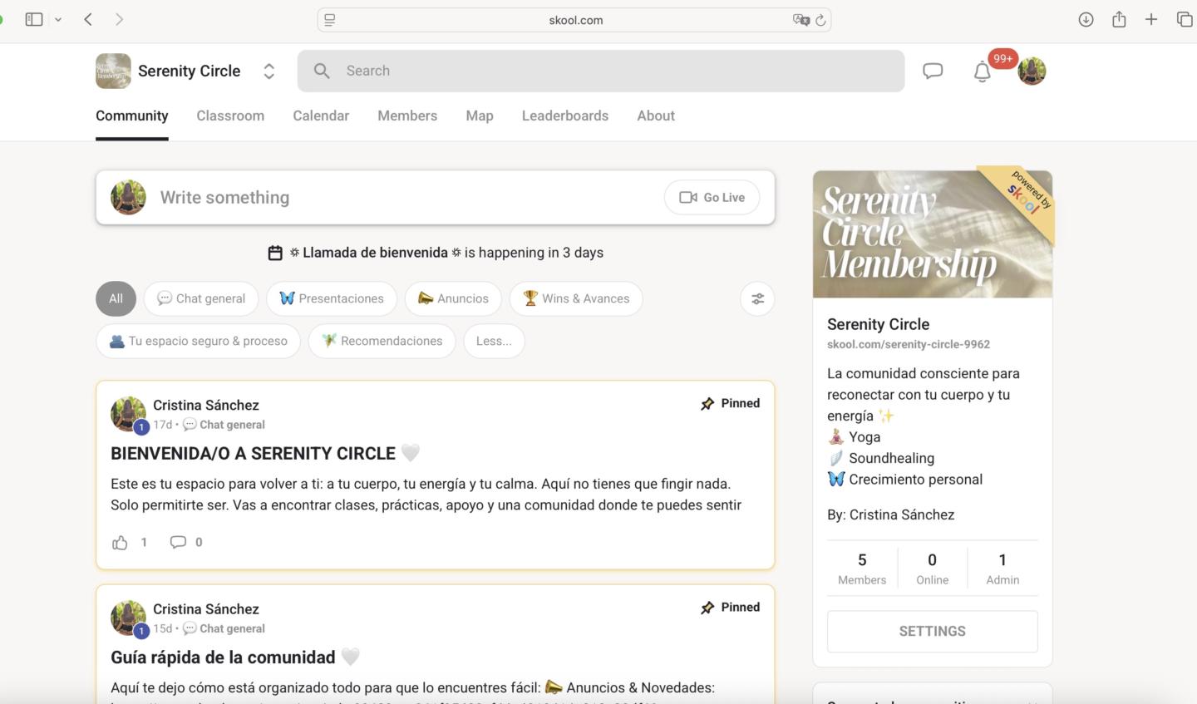Image resolution: width=1197 pixels, height=704 pixels.
Task: Filter posts by Chat general
Action: tap(201, 298)
